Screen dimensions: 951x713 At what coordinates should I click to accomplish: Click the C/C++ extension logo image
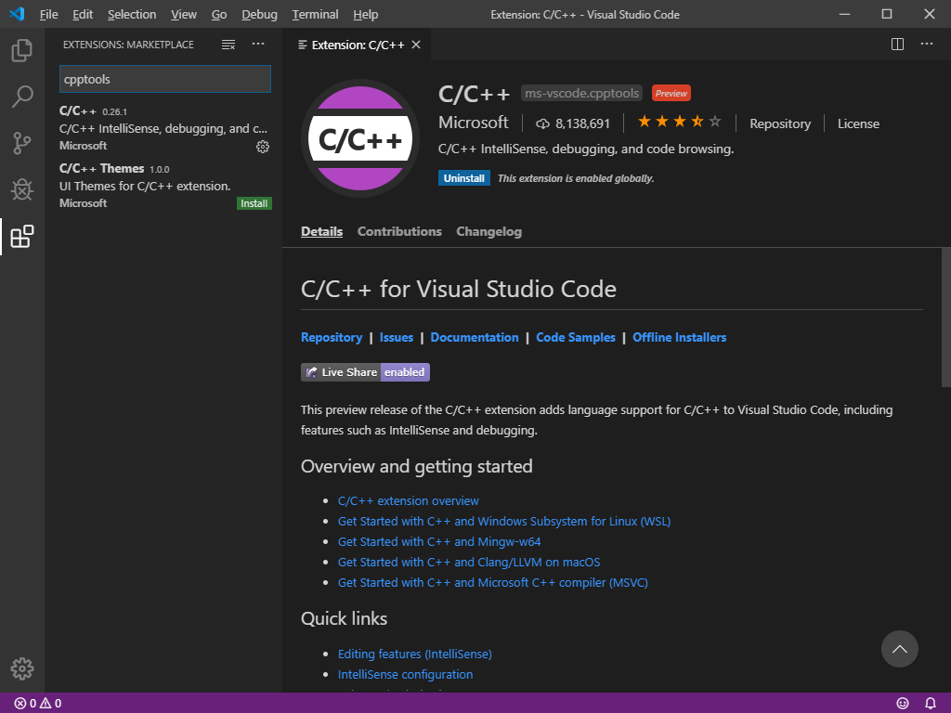(360, 138)
